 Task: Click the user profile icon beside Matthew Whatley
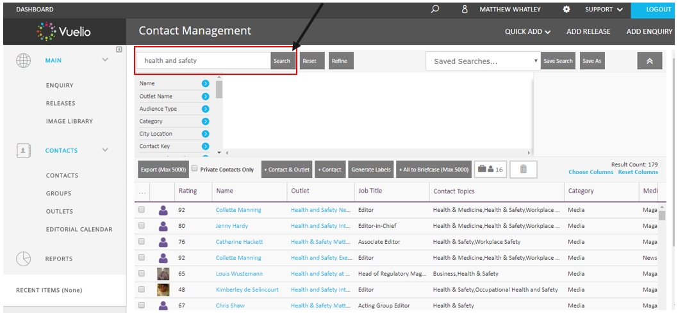(465, 9)
